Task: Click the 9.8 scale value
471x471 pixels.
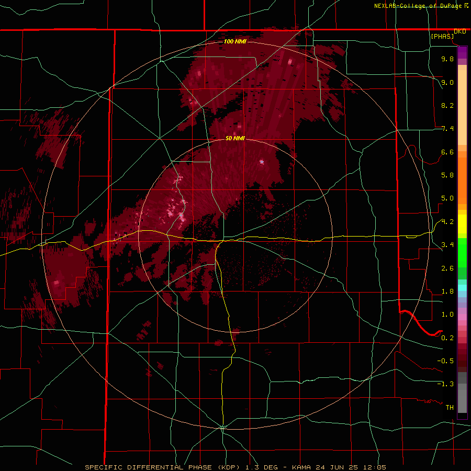Action: tap(447, 59)
